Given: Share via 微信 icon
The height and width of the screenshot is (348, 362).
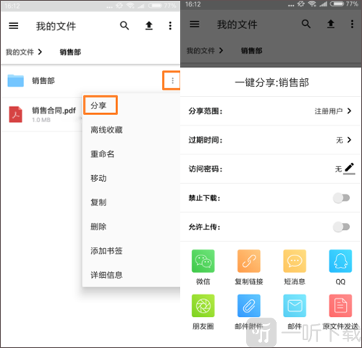Looking at the screenshot, I should [203, 261].
